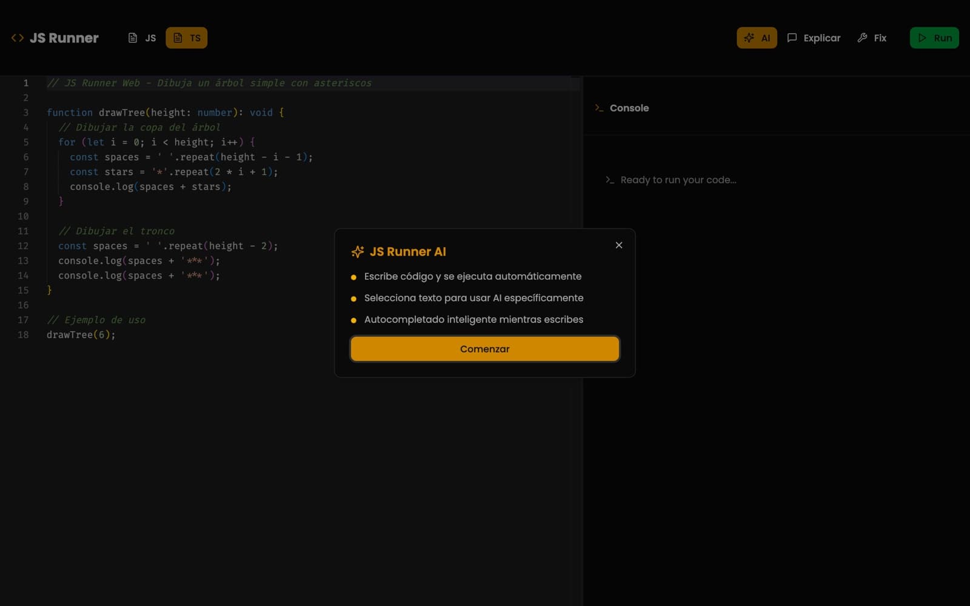
Task: Click the line 'function drawTree(height: number): void {'
Action: coord(166,113)
